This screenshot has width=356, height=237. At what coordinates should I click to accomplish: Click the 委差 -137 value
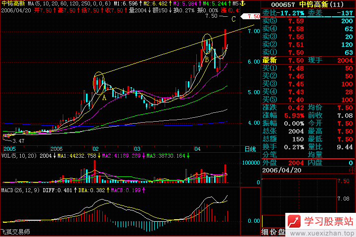(345, 13)
